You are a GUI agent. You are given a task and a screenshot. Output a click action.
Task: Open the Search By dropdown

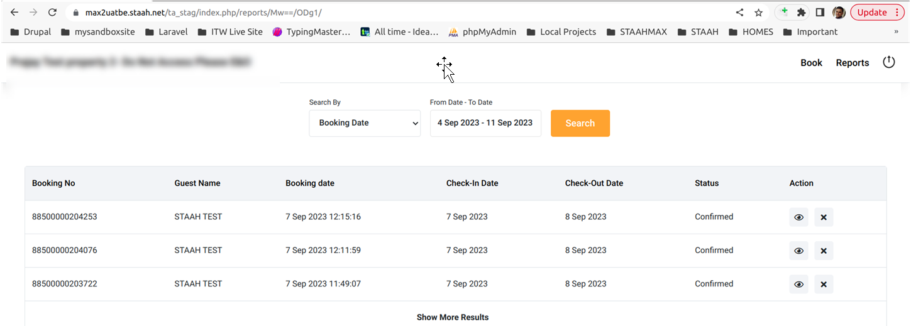[365, 123]
